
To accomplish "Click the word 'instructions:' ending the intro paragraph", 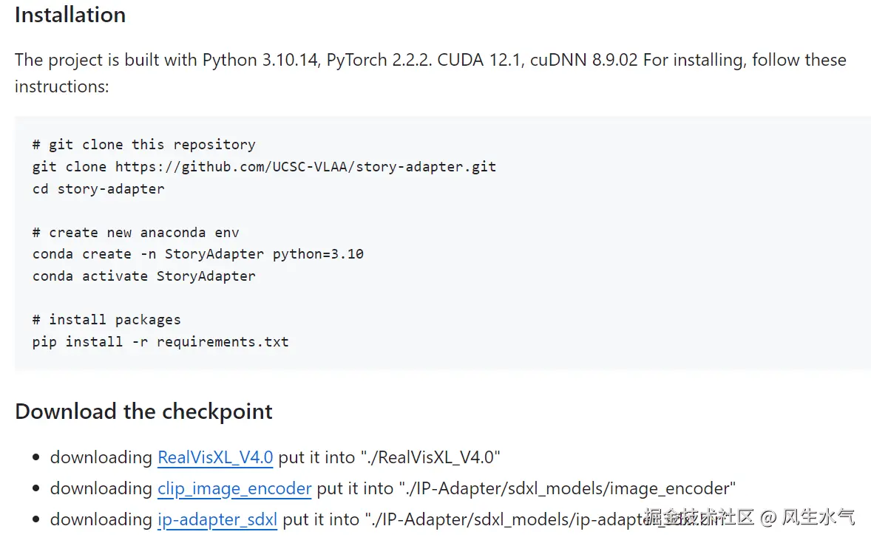I will pyautogui.click(x=62, y=86).
